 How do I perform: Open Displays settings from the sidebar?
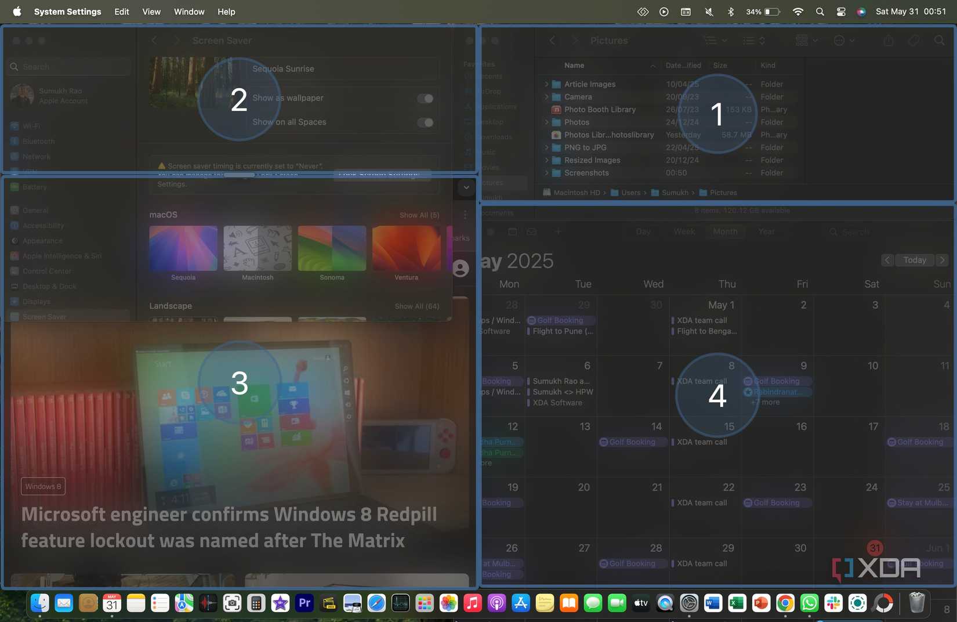click(x=37, y=301)
